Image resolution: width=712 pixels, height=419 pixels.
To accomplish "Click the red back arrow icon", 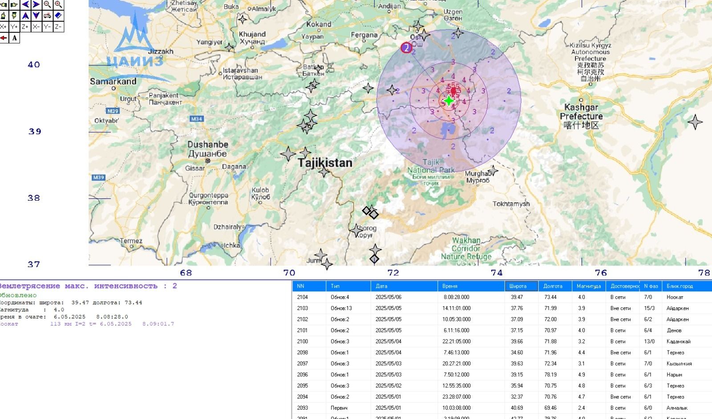I will click(x=4, y=38).
